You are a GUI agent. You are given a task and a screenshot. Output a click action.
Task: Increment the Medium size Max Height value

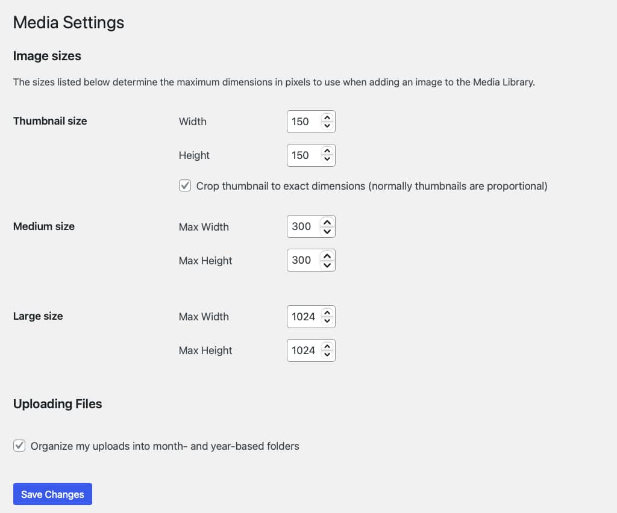click(327, 256)
